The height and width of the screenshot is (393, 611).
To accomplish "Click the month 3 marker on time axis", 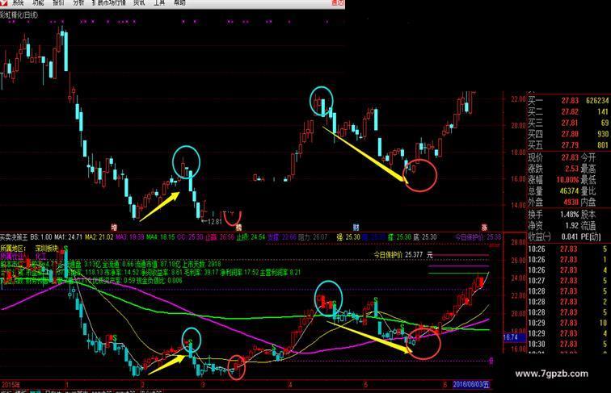I will coord(203,385).
